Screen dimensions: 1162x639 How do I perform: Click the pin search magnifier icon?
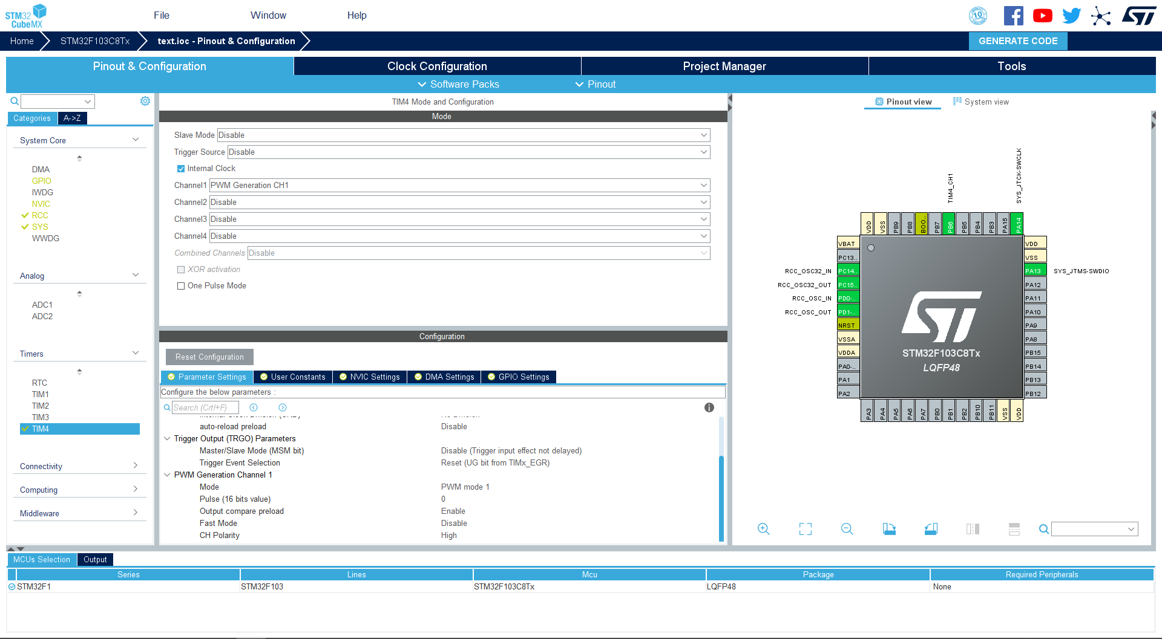pos(1044,529)
